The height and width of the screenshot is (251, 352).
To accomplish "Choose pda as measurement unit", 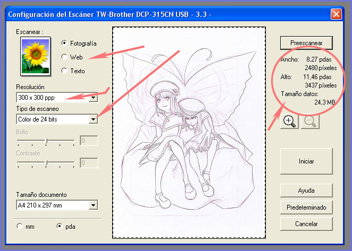I will pyautogui.click(x=60, y=226).
